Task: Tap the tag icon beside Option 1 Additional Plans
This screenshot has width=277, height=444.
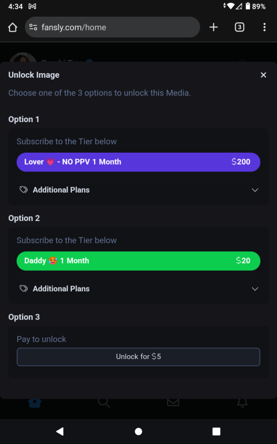Action: (24, 190)
